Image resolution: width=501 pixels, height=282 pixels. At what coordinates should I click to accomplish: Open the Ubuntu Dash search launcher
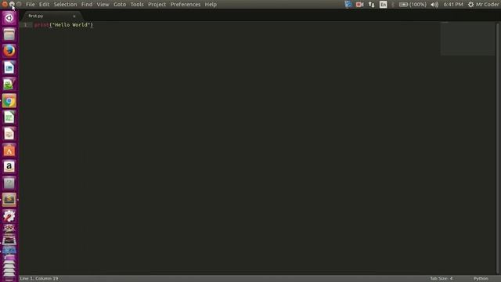[x=9, y=18]
